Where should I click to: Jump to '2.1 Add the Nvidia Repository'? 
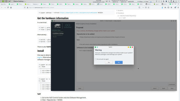click(x=127, y=16)
